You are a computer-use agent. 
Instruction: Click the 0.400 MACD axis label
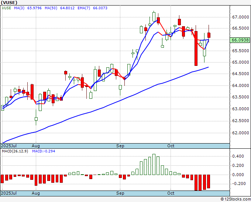[238, 156]
